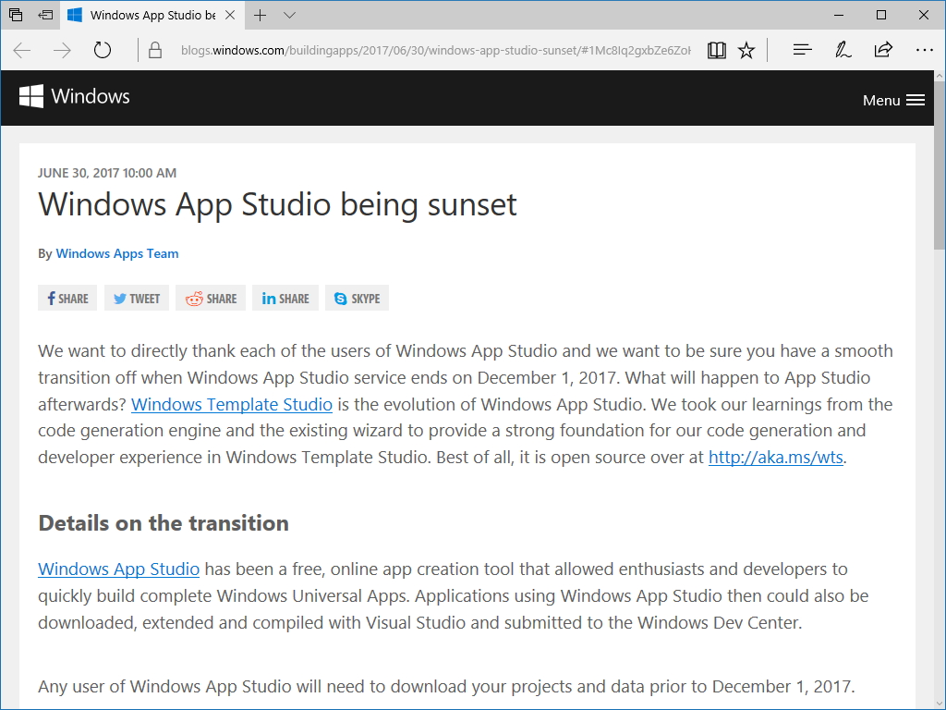
Task: Follow the Windows Template Studio link
Action: pyautogui.click(x=231, y=404)
